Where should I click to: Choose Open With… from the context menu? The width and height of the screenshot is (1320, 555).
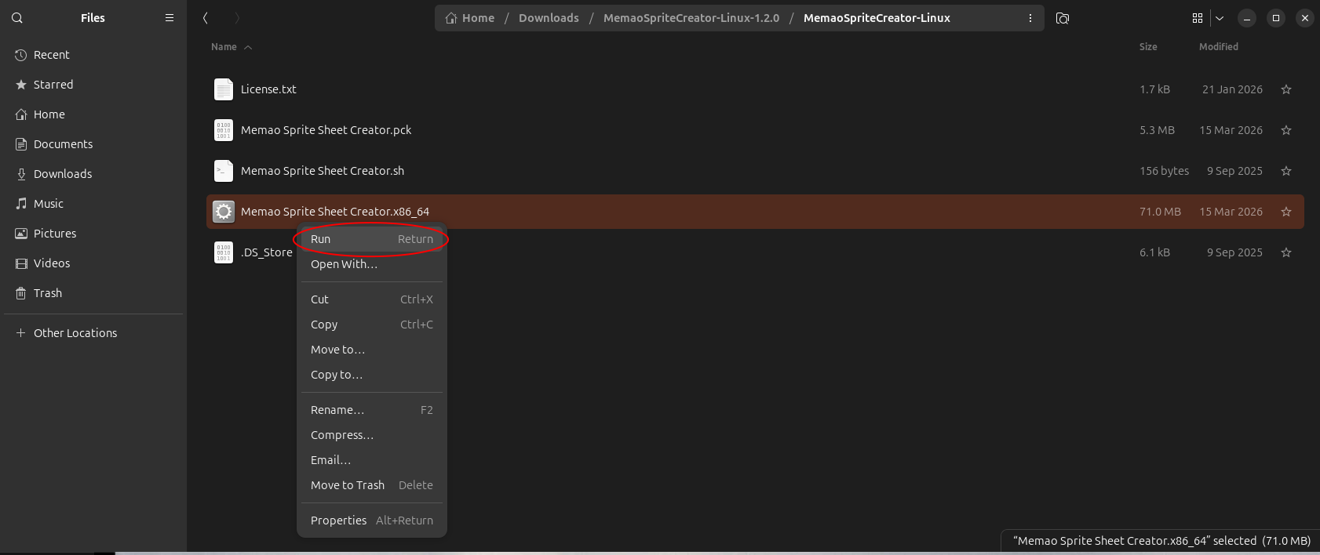(x=372, y=264)
